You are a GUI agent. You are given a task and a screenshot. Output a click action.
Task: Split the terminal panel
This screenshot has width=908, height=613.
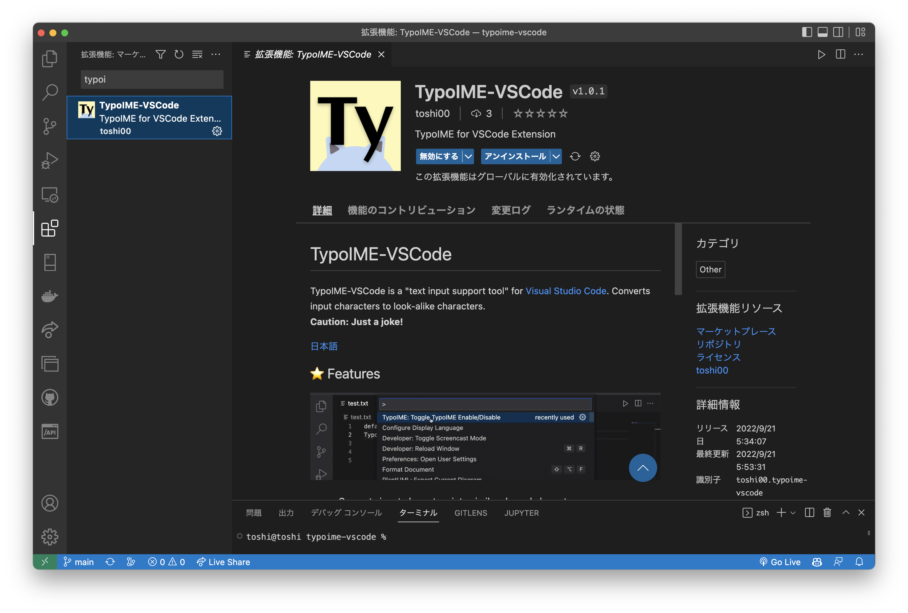pos(809,513)
